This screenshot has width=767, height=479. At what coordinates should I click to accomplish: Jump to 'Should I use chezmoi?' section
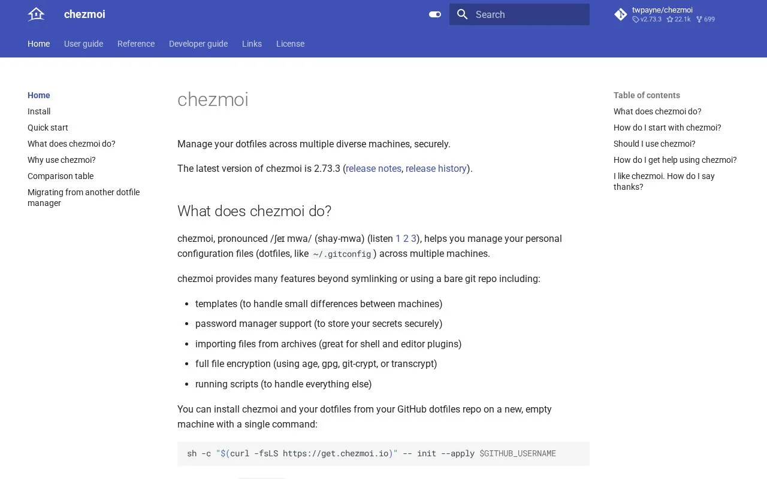(654, 144)
